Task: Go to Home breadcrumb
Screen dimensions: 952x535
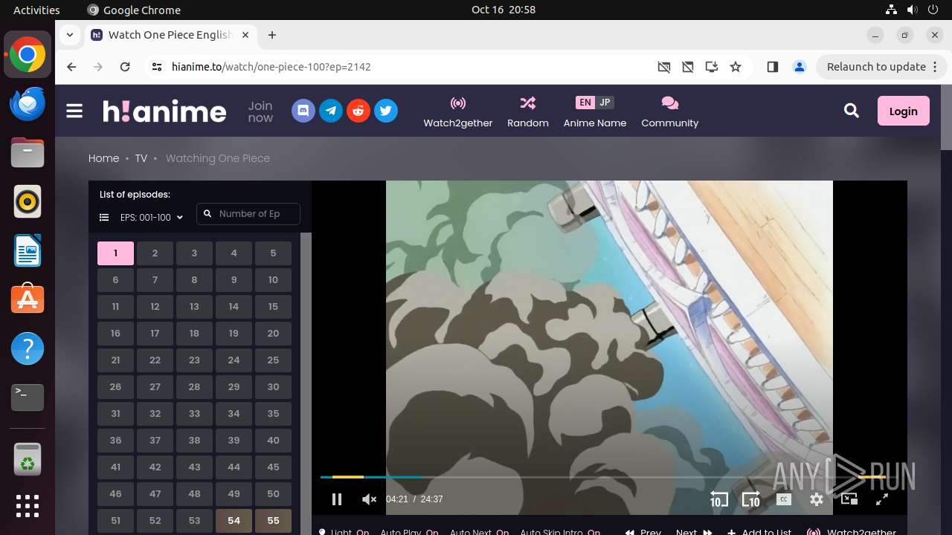Action: coord(103,158)
